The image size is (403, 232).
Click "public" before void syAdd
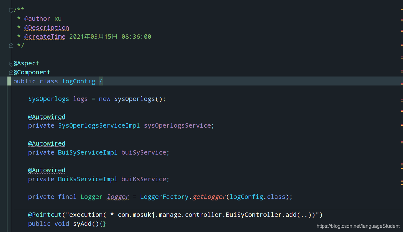click(x=39, y=224)
